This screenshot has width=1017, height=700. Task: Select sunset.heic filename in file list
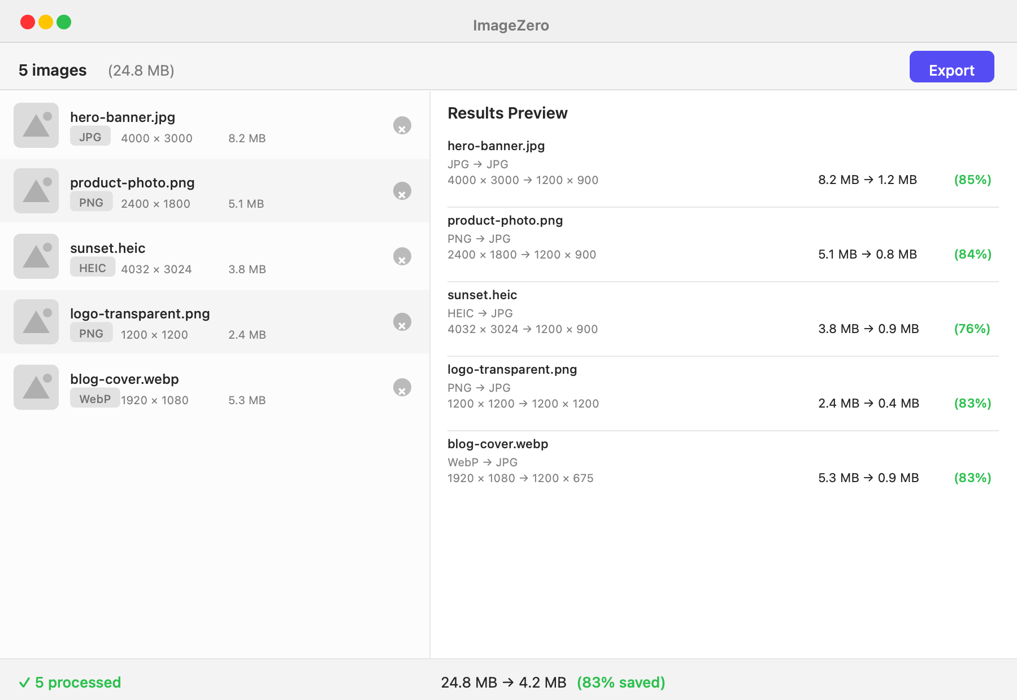pyautogui.click(x=108, y=248)
